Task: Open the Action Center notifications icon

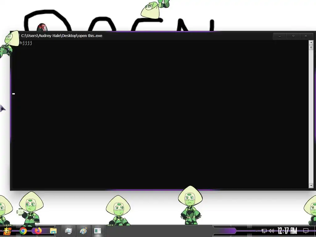Action: tap(306, 231)
